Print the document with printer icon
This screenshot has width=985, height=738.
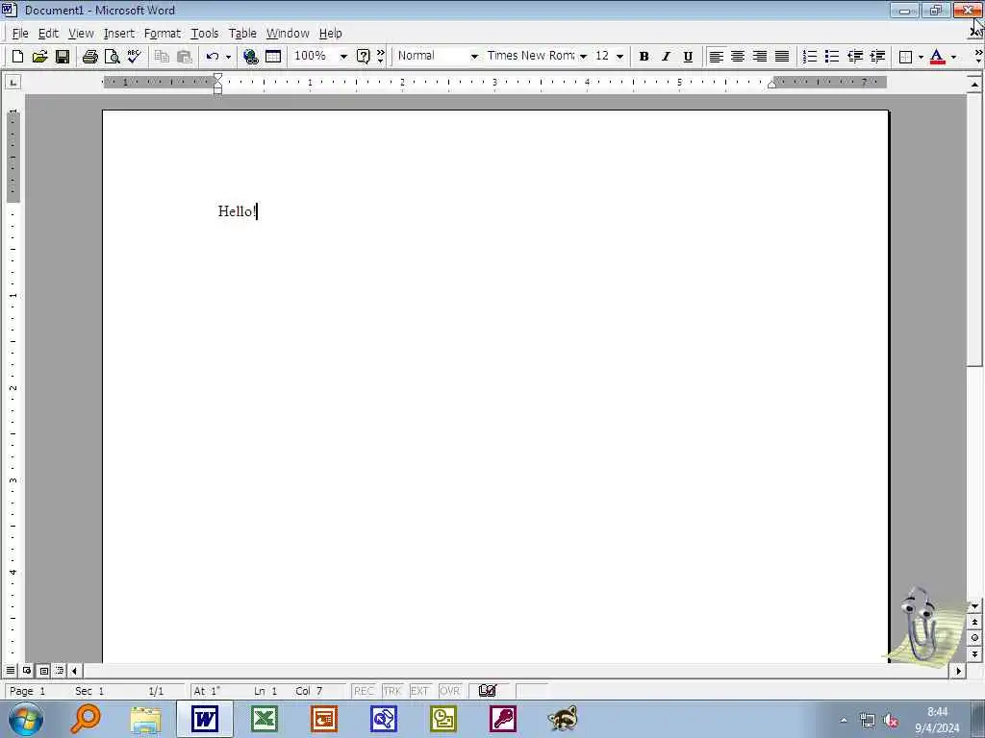89,57
